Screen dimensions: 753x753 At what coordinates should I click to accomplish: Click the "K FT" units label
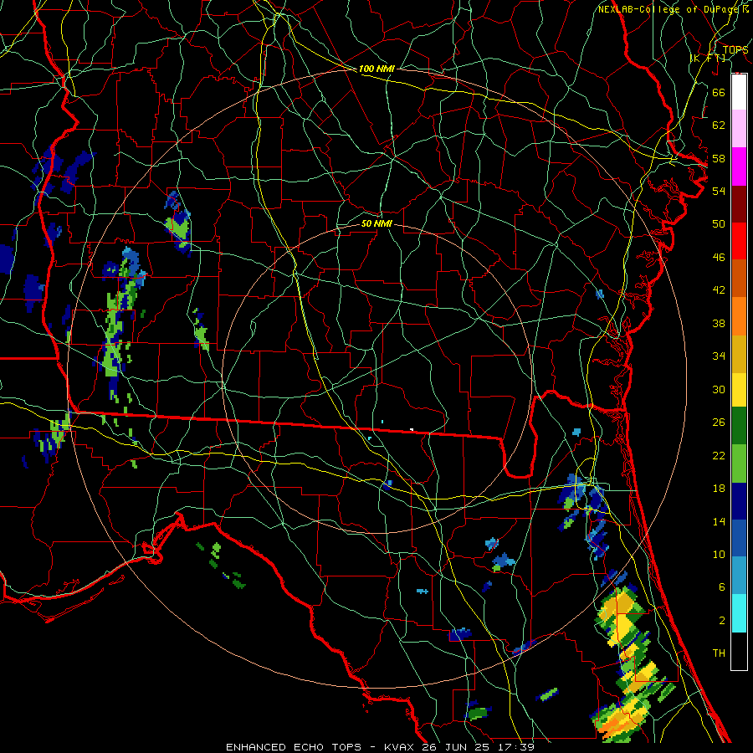tap(709, 59)
